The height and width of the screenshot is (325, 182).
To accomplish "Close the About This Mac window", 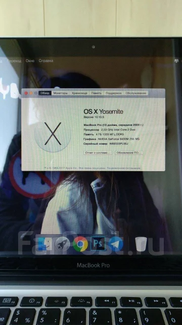I will coord(26,93).
